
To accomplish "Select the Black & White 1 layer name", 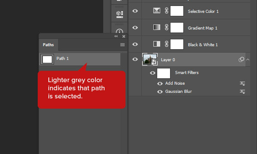I will (x=203, y=44).
